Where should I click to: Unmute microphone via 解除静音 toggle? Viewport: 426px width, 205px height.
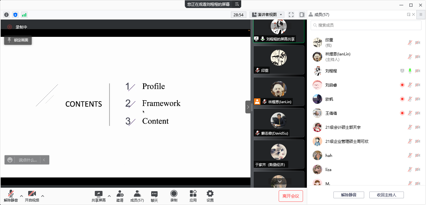pos(11,196)
